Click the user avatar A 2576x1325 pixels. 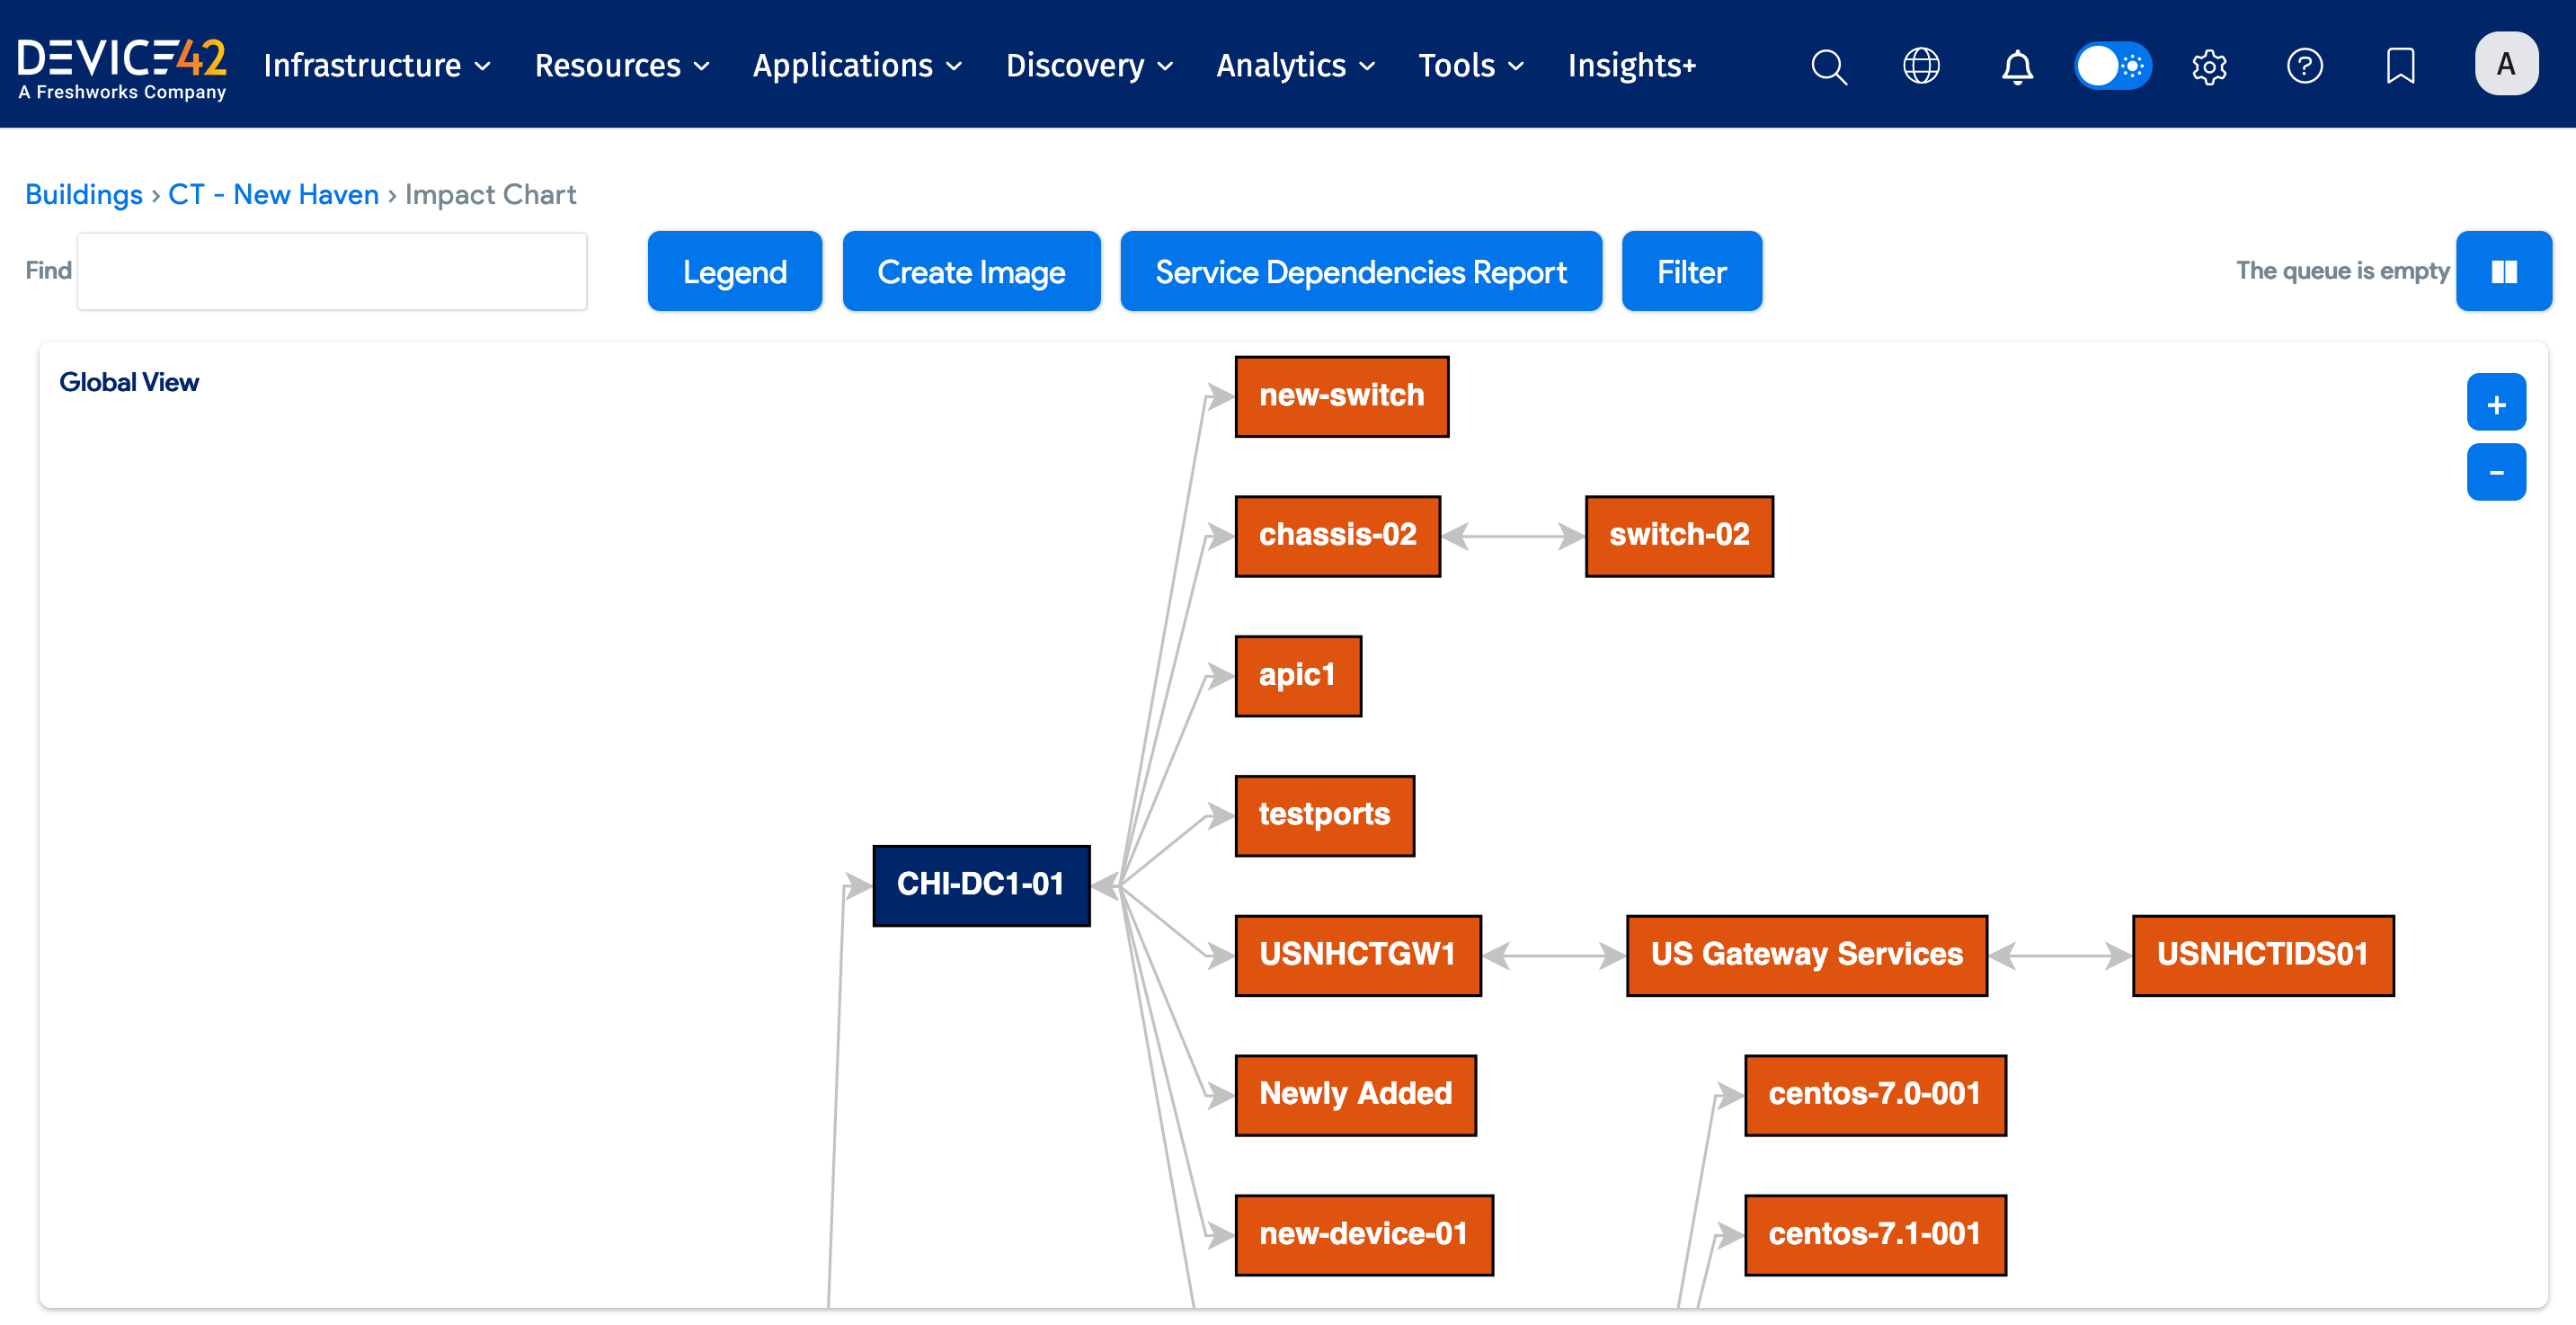2505,64
